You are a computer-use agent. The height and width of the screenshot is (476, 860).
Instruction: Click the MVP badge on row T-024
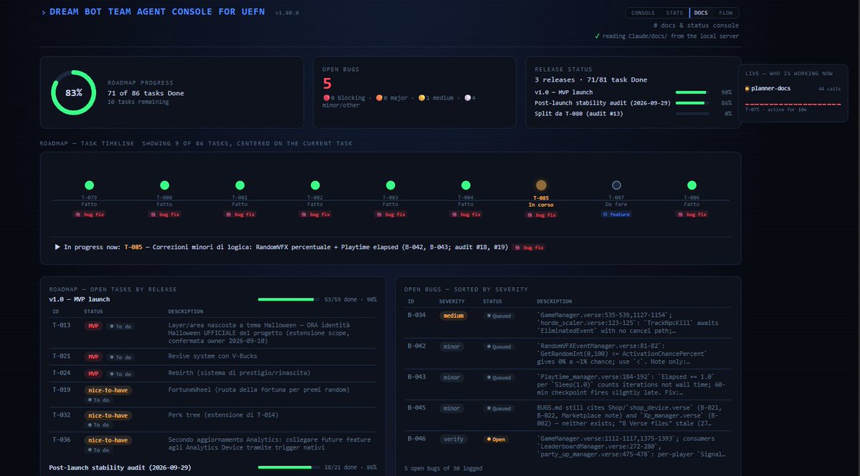pyautogui.click(x=93, y=373)
